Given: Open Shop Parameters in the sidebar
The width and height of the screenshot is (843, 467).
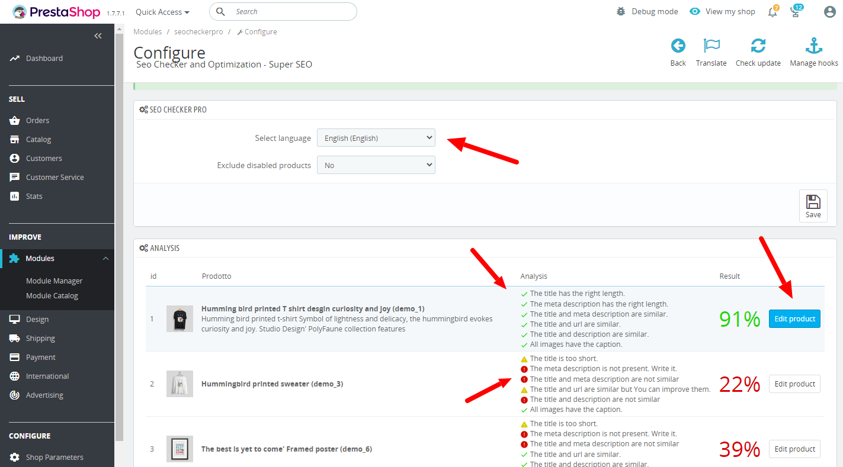Looking at the screenshot, I should point(55,458).
